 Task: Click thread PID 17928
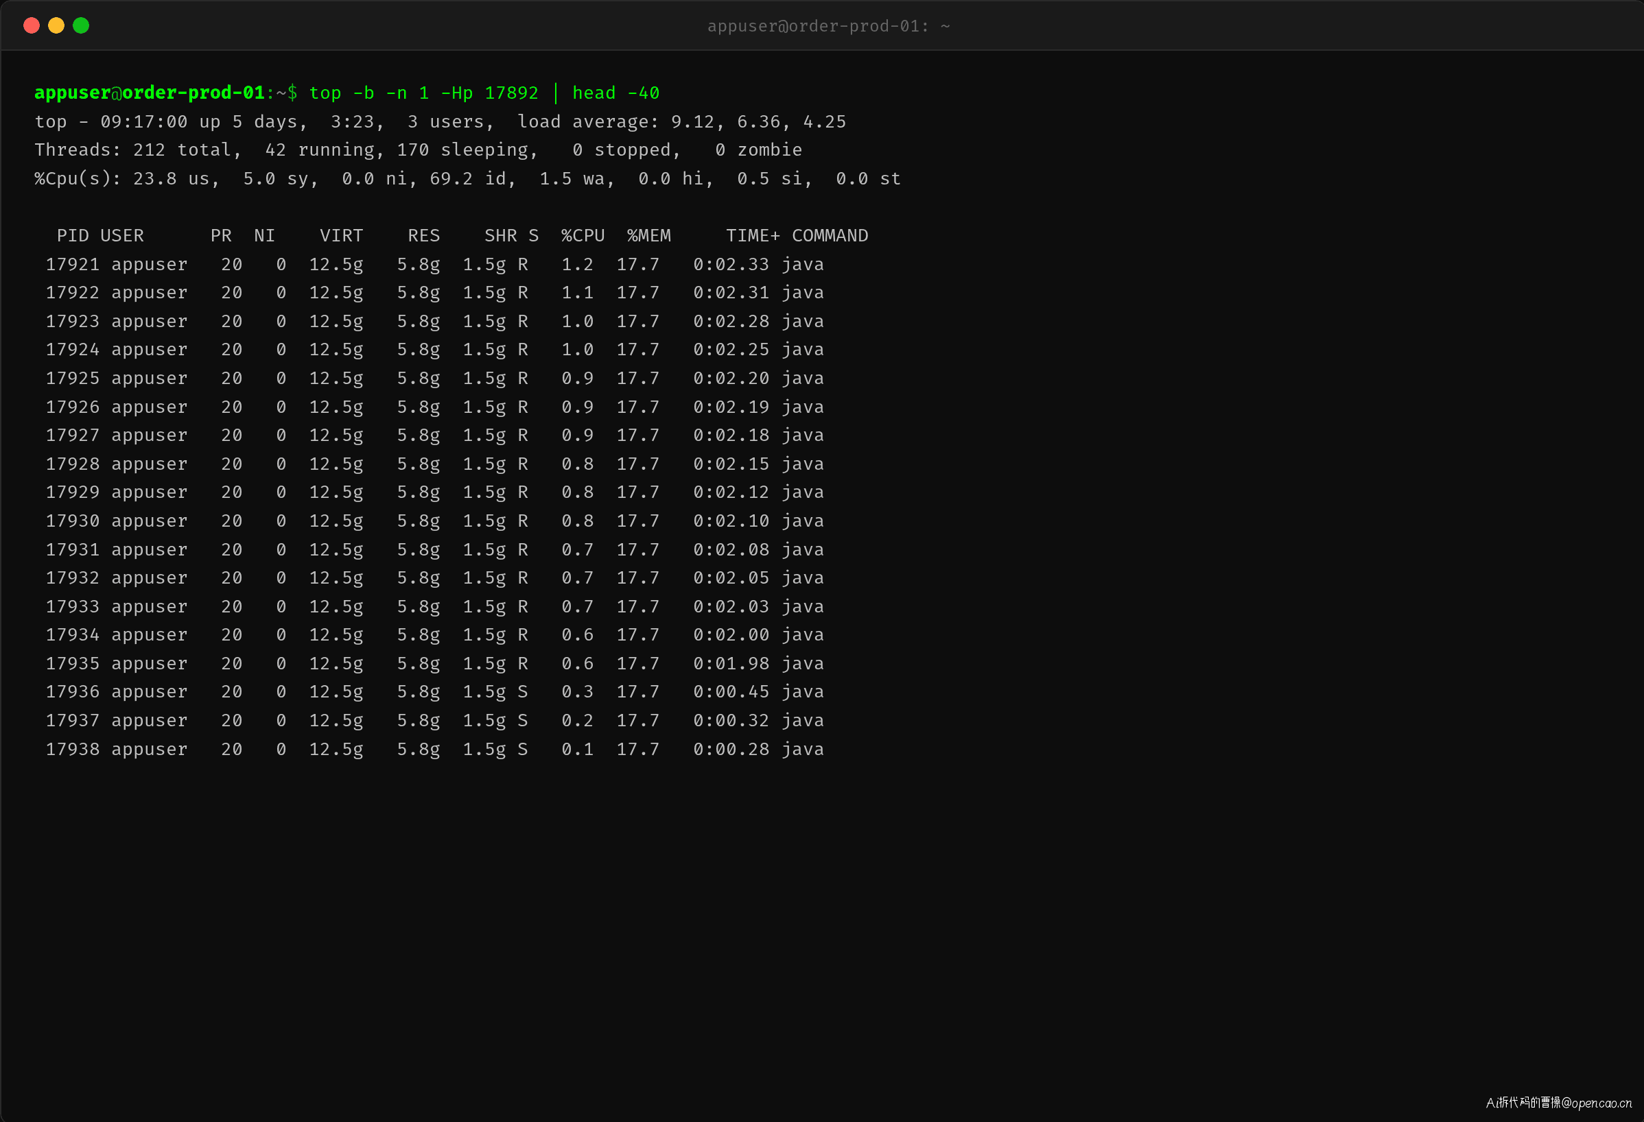(73, 464)
